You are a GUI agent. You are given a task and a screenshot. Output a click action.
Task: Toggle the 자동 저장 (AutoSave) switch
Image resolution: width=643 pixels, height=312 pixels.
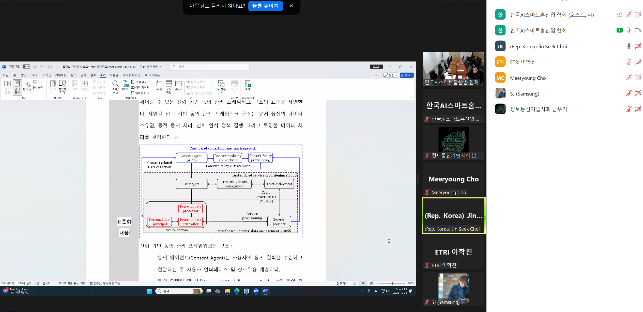tap(26, 67)
